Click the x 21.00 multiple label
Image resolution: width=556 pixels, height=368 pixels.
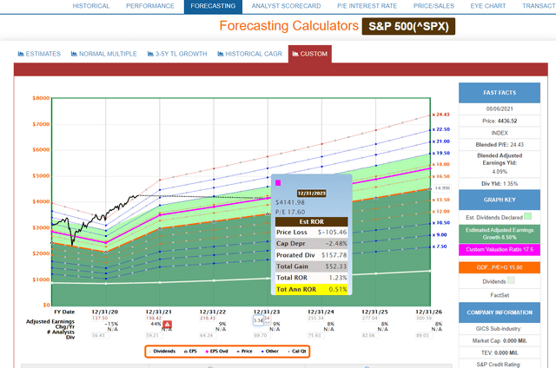tap(441, 141)
